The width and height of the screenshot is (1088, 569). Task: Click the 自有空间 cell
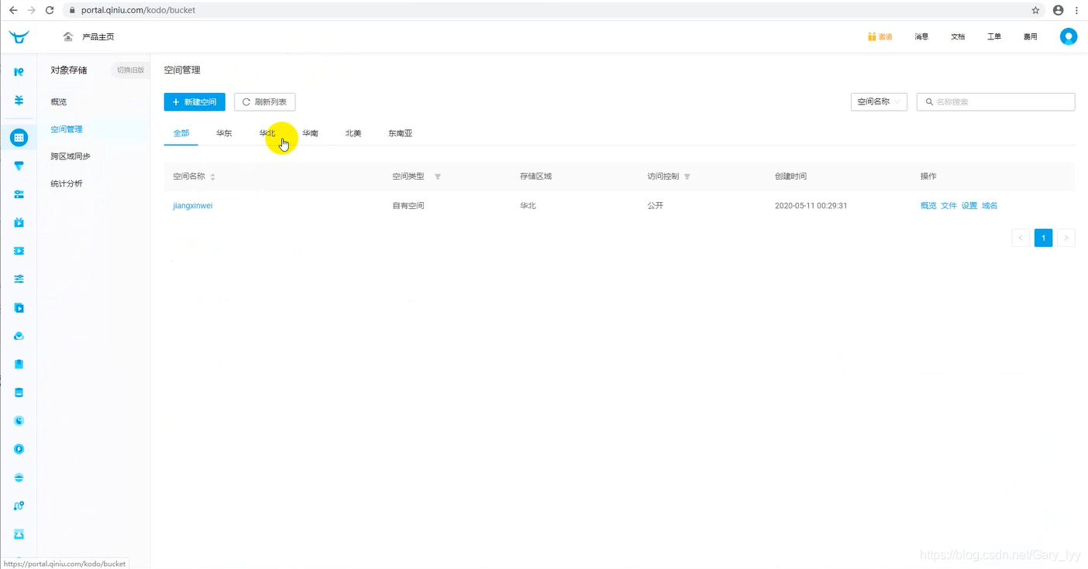coord(408,206)
